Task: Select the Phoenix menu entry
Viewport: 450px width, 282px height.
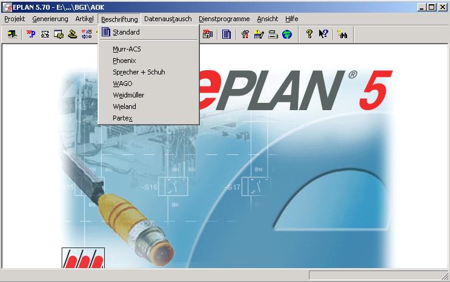Action: [124, 61]
